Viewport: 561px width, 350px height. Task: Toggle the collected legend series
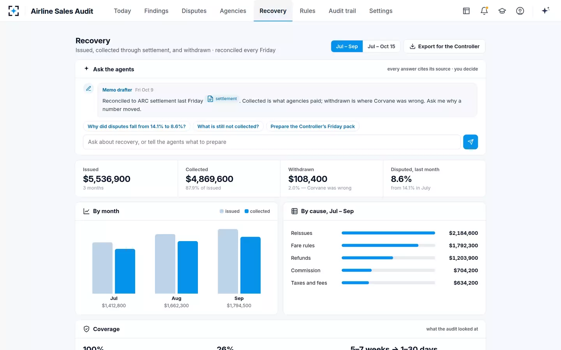click(257, 211)
